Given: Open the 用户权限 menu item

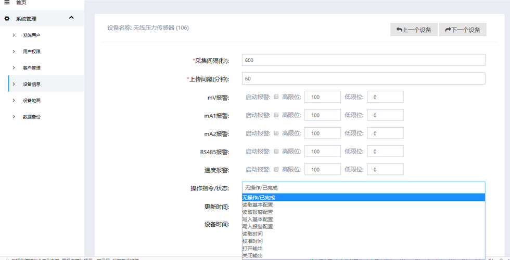Looking at the screenshot, I should click(31, 51).
